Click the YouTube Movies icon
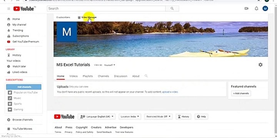Screen dimensions: 277x138 point(8,129)
